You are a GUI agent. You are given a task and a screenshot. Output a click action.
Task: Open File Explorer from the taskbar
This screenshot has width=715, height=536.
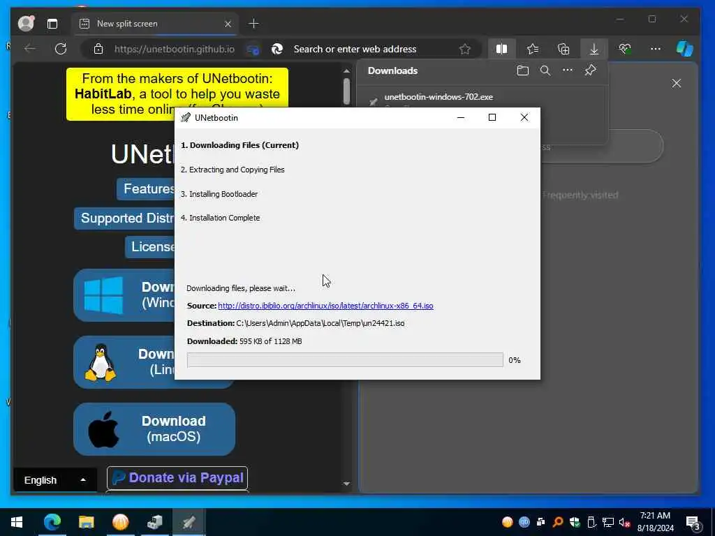click(x=86, y=522)
